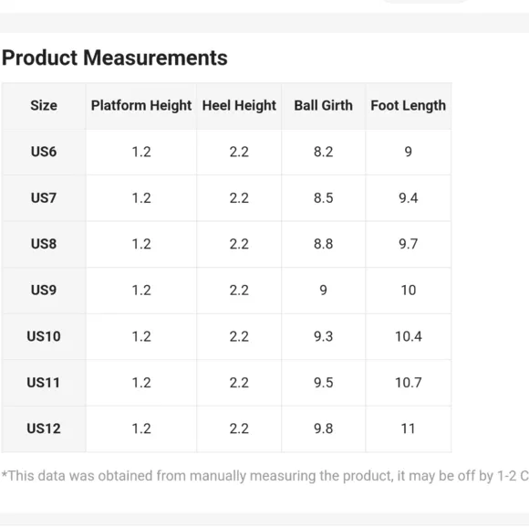
Task: Select the Ball Girth column header
Action: 324,105
